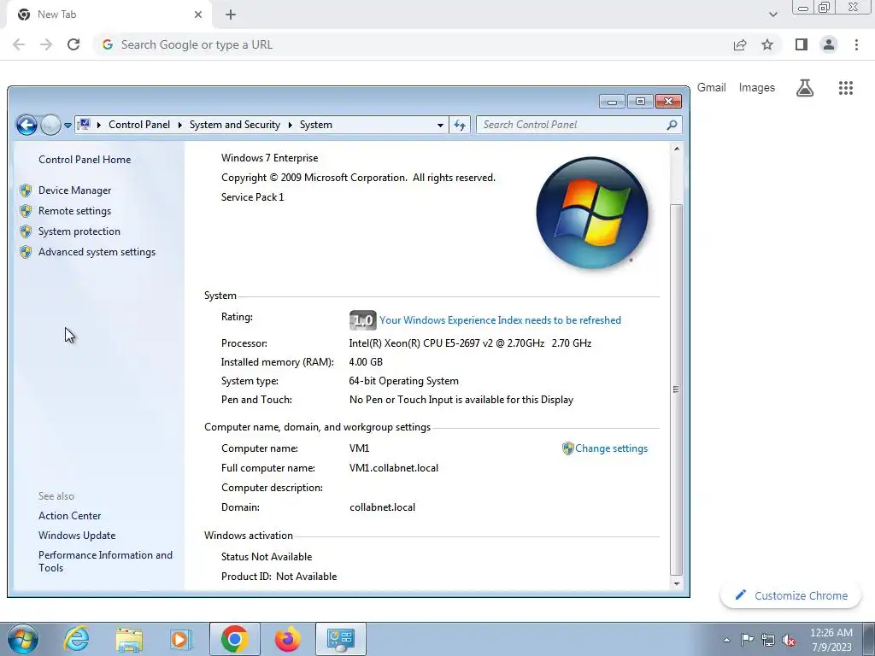Click Search Labs flask icon
This screenshot has height=656, width=875.
(x=805, y=88)
